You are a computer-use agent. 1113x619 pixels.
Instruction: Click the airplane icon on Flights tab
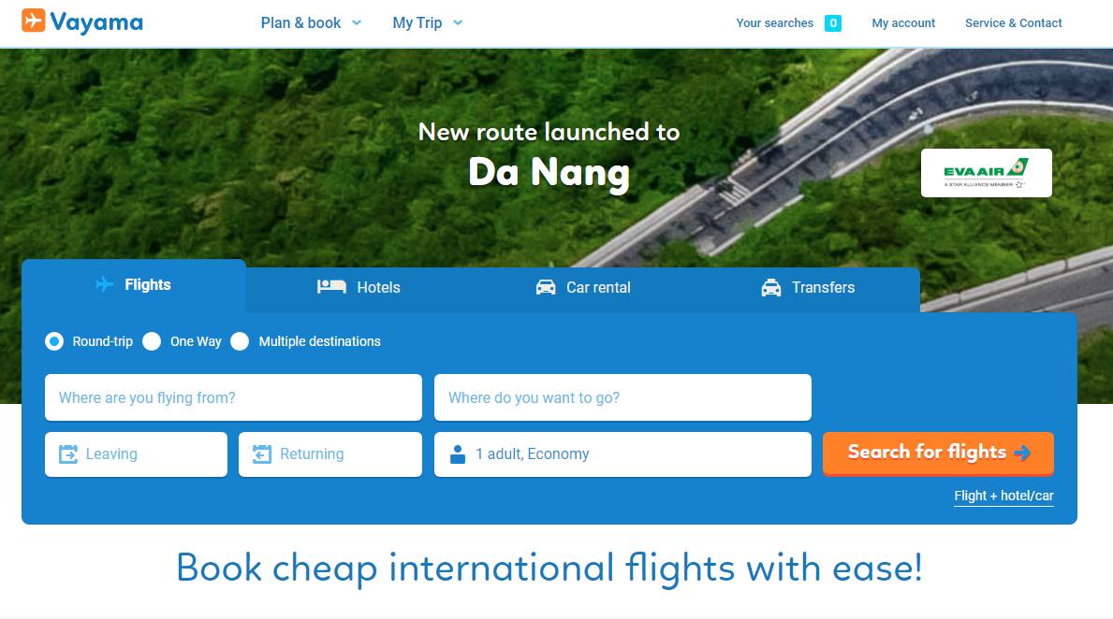pos(104,284)
